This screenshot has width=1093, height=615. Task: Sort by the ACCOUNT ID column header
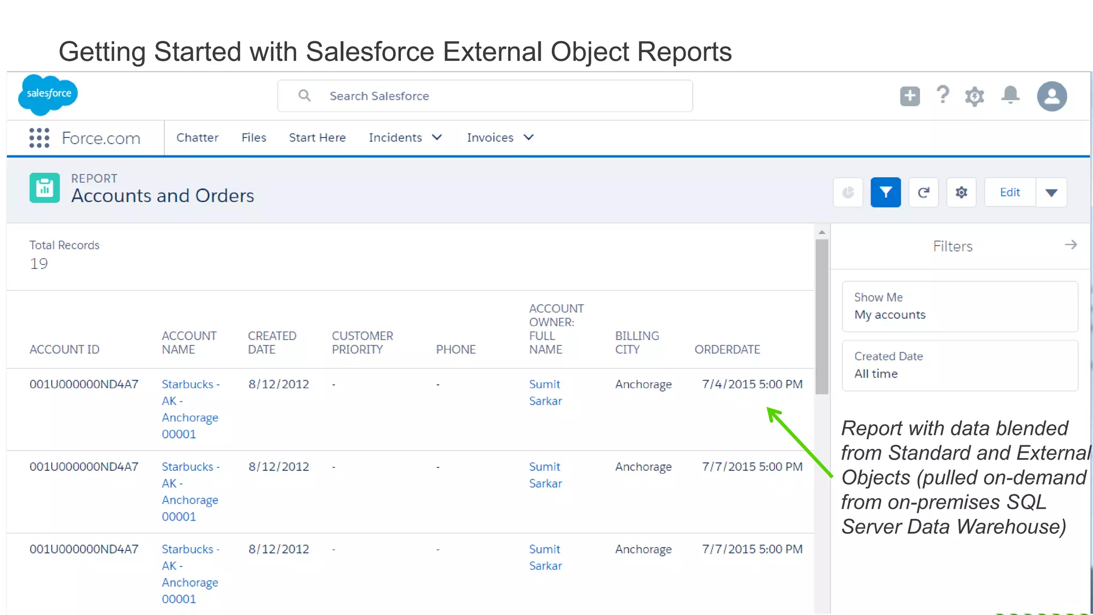65,350
